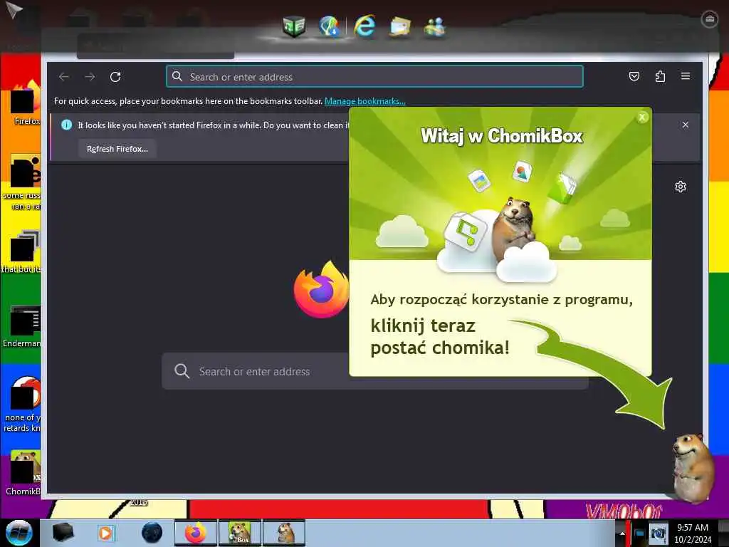The image size is (729, 547).
Task: Open the Windows Start orb
Action: click(19, 533)
